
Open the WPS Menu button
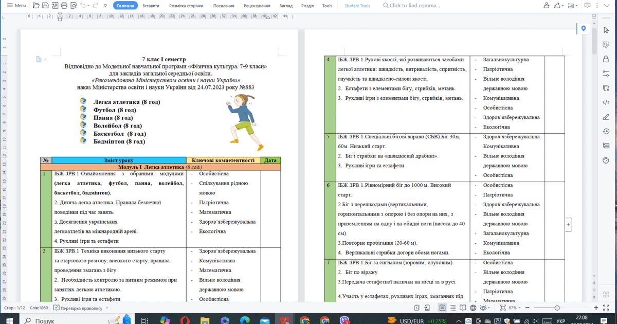(x=15, y=6)
